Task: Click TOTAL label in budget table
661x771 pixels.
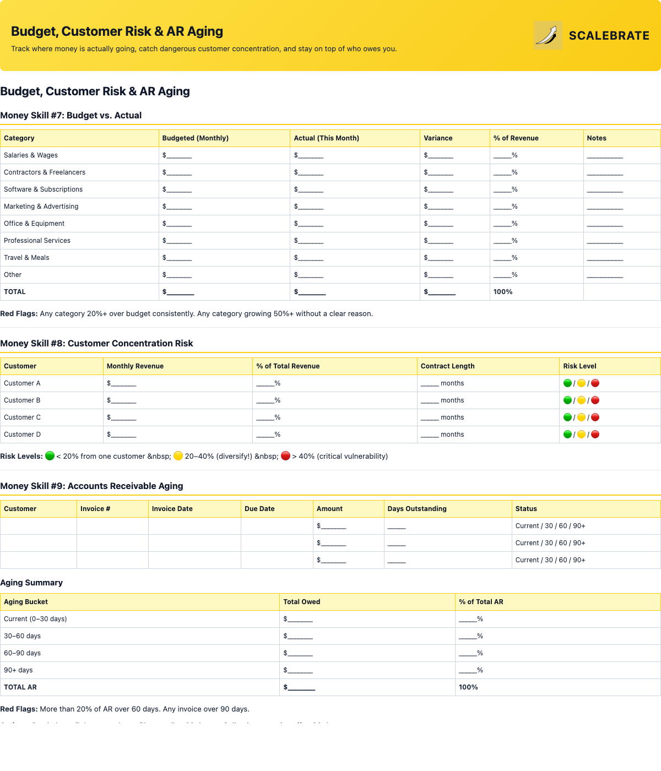Action: coord(15,292)
